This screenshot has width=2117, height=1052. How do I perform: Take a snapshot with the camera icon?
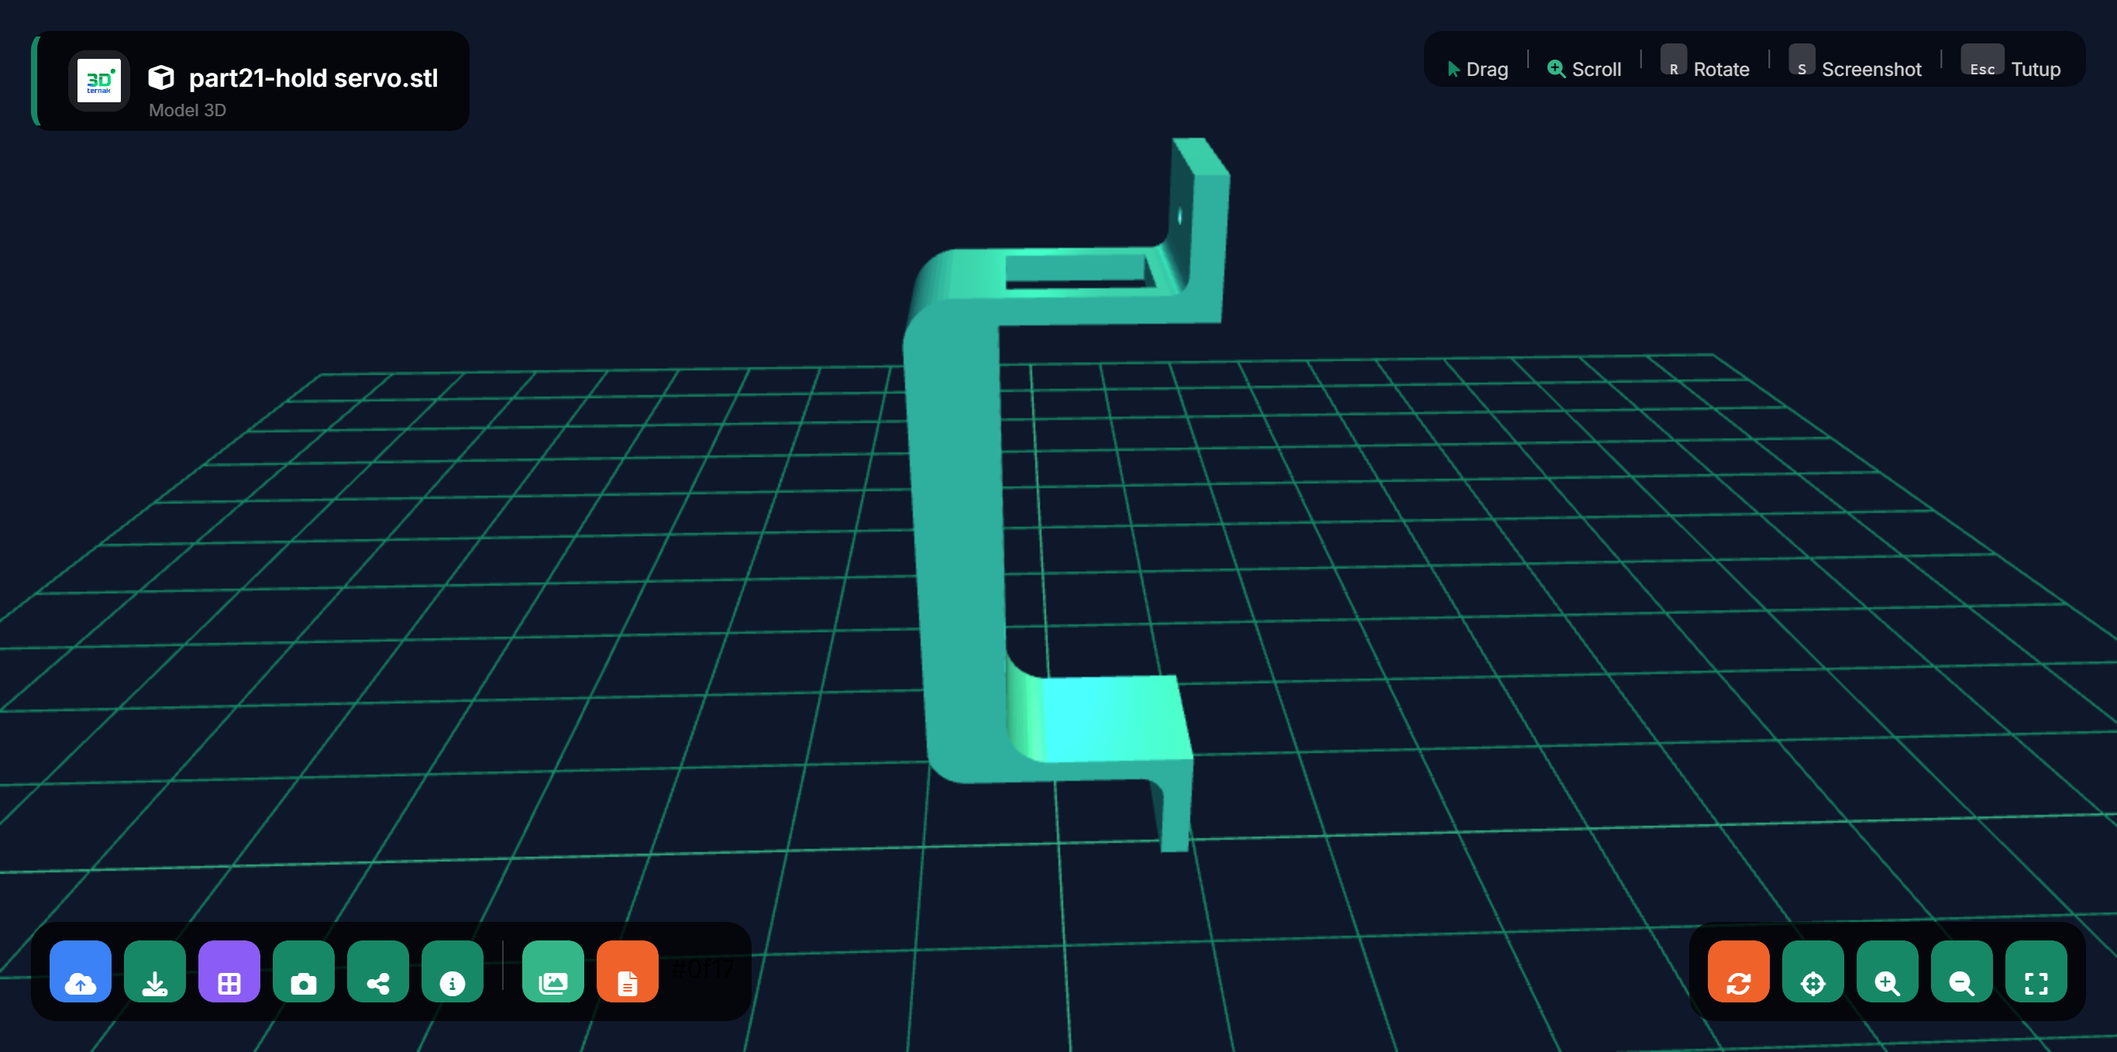point(304,971)
